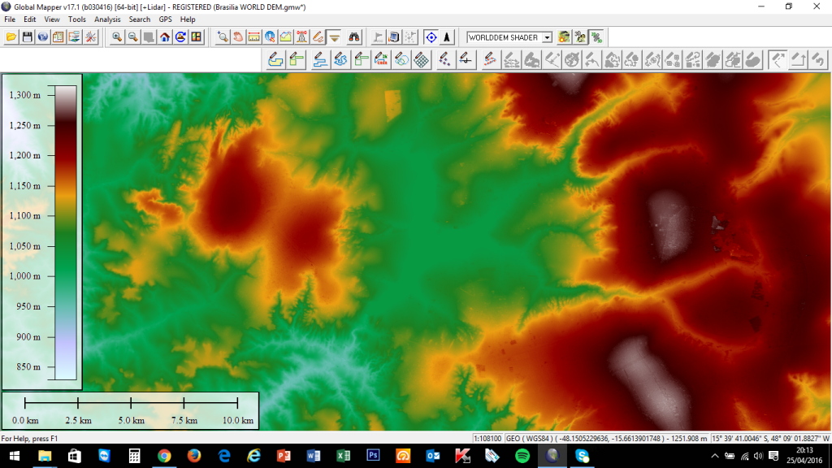The width and height of the screenshot is (832, 468).
Task: Toggle hill shading icon beside shader dropdown
Action: tap(565, 37)
